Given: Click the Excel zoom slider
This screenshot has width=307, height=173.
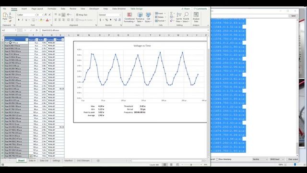Looking at the screenshot, I should pyautogui.click(x=191, y=165).
